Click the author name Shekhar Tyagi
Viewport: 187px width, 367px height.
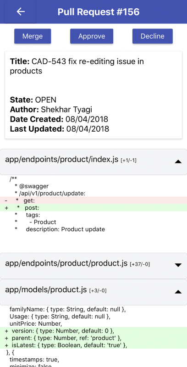66,110
